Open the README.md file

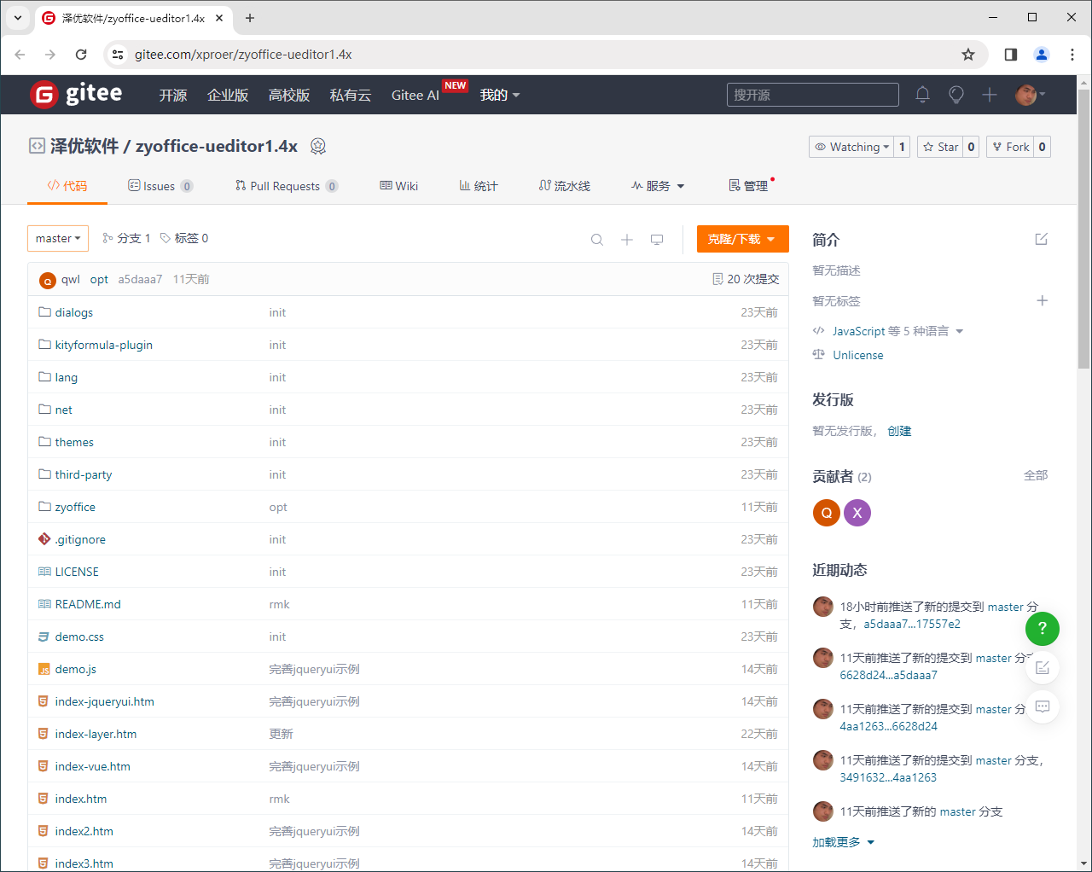(88, 604)
